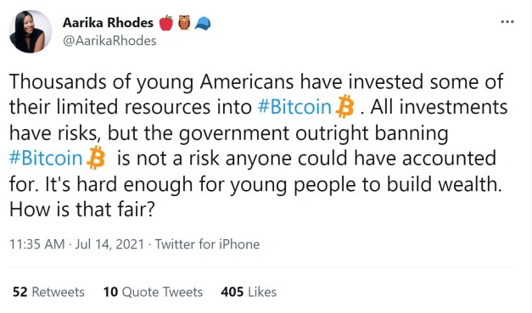Click the tweet text about young Americans

258,145
